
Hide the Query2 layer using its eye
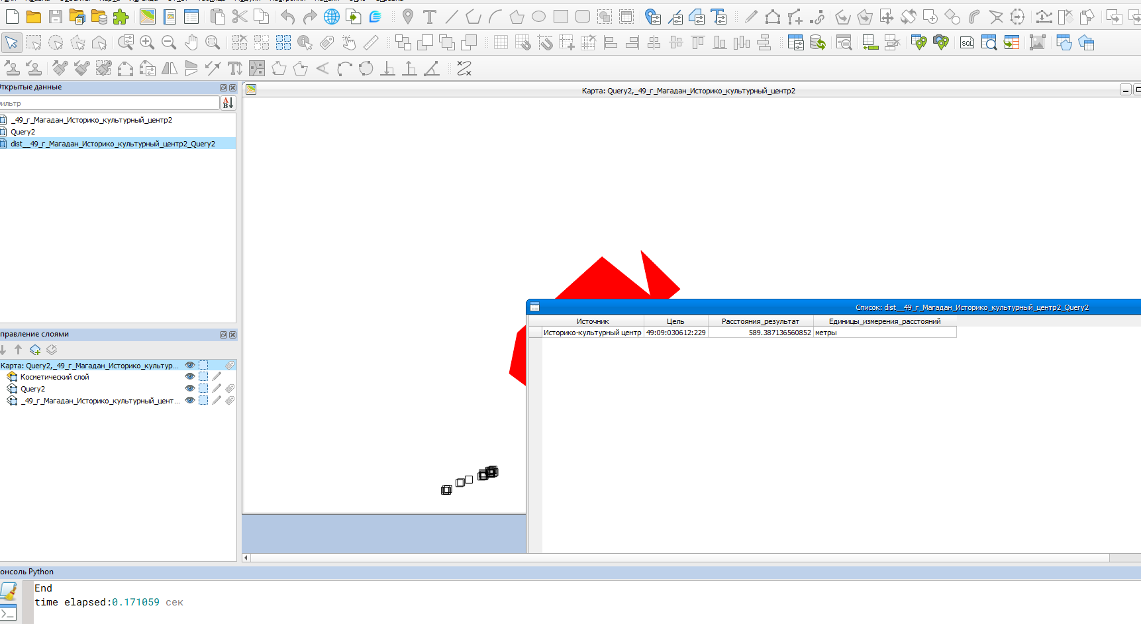(x=190, y=389)
